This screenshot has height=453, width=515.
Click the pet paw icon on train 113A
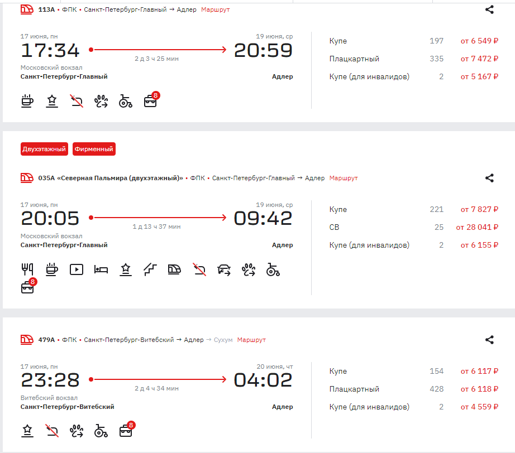pos(101,101)
